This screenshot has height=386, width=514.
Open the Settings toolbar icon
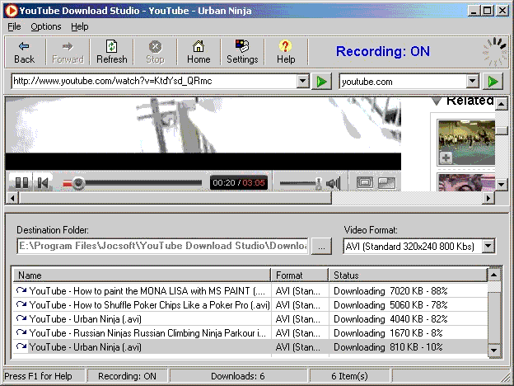(242, 52)
